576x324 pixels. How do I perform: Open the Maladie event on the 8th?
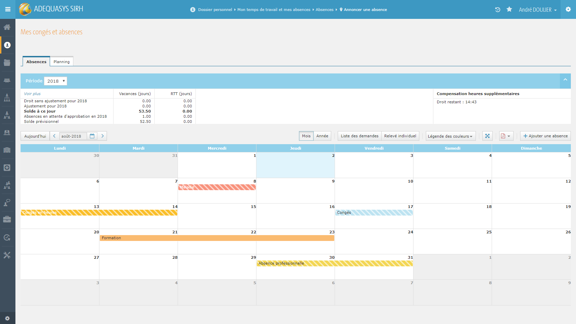(x=217, y=187)
